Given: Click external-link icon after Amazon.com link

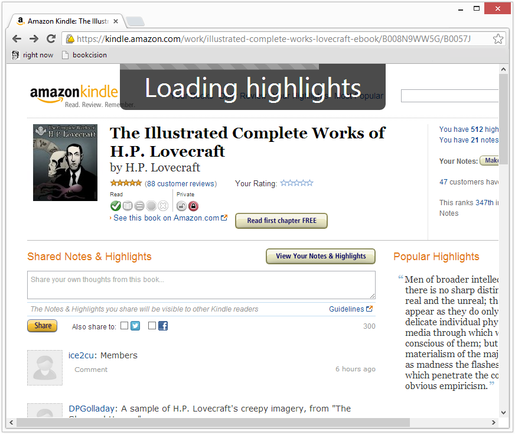Looking at the screenshot, I should [224, 218].
